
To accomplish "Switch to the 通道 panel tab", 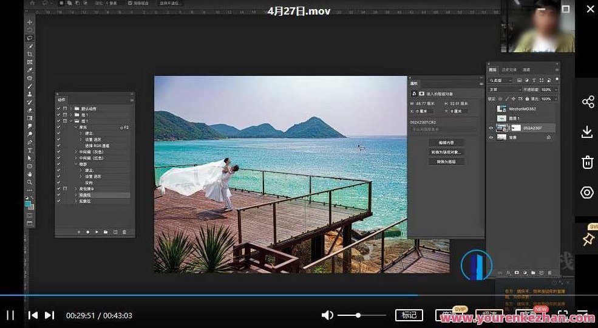I will (x=526, y=70).
